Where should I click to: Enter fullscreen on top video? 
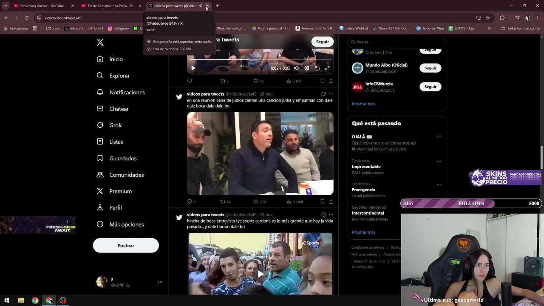click(x=327, y=68)
